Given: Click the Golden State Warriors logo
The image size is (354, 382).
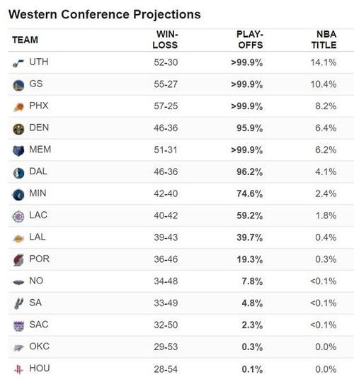Looking at the screenshot, I should point(18,86).
